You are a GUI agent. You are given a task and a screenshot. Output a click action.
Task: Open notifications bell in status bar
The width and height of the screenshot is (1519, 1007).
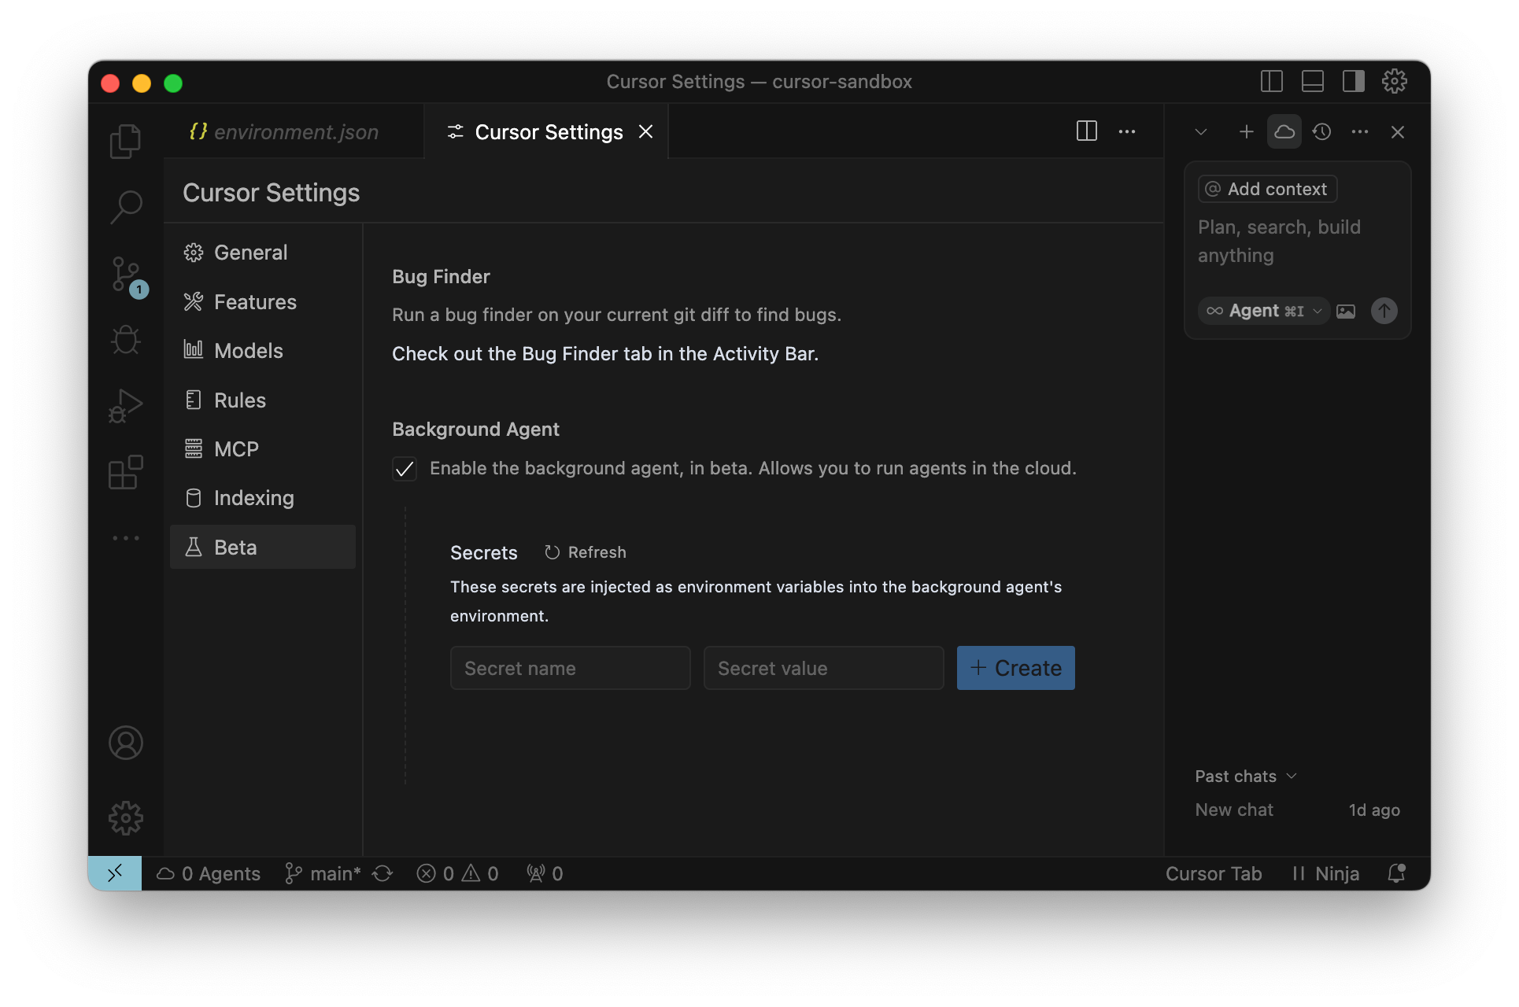coord(1396,873)
